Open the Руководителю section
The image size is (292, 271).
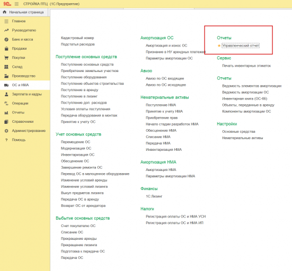[24, 30]
